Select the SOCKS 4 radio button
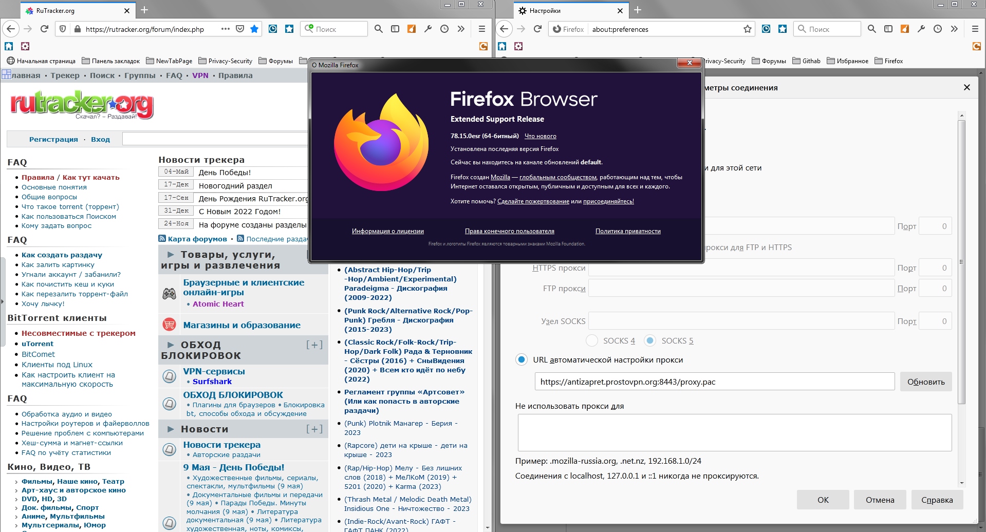The width and height of the screenshot is (986, 532). (x=592, y=340)
